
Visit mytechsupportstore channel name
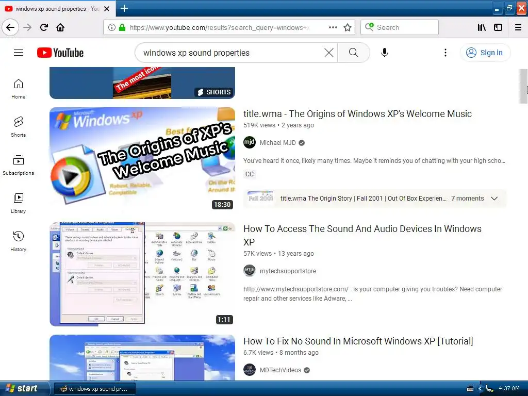(x=288, y=271)
